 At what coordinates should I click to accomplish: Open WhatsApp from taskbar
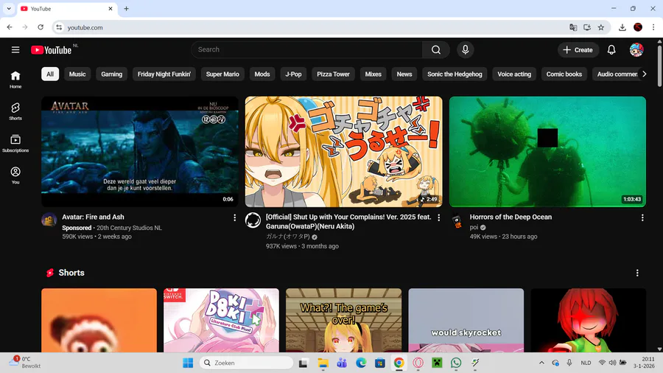coord(456,363)
